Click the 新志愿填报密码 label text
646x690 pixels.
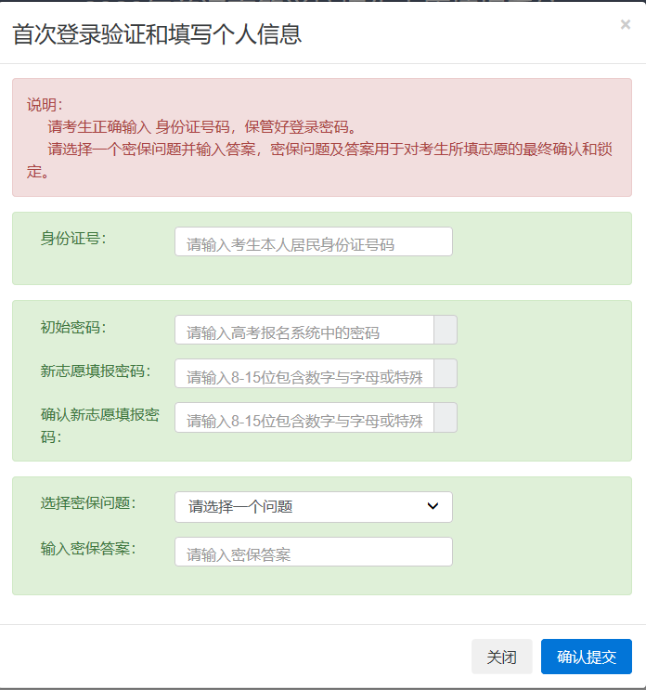[x=96, y=371]
